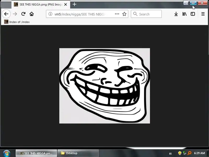This screenshot has height=157, width=209.
Task: Switch to the Firefox taskbar button
Action: click(x=36, y=153)
